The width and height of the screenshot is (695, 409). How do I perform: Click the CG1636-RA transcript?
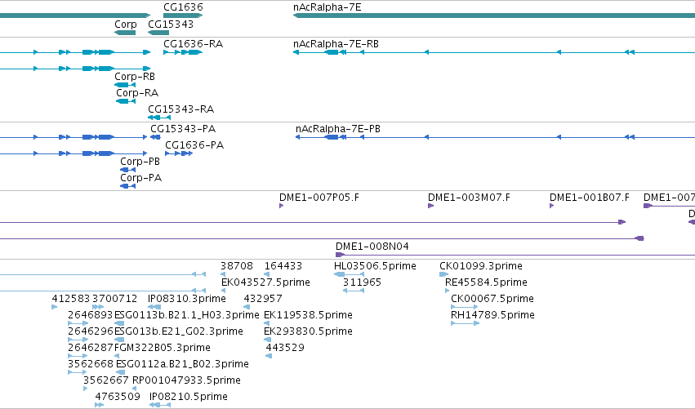click(183, 52)
